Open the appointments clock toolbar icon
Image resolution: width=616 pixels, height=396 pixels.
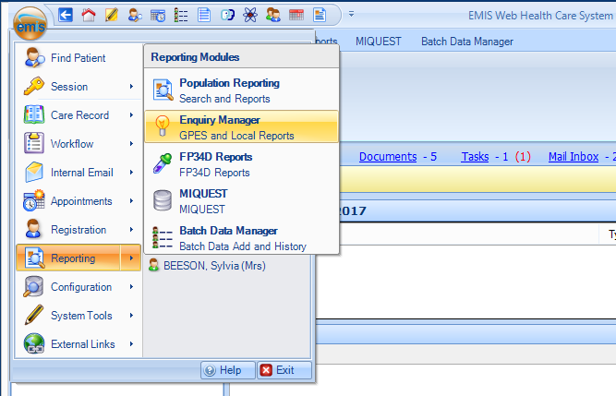click(x=158, y=16)
